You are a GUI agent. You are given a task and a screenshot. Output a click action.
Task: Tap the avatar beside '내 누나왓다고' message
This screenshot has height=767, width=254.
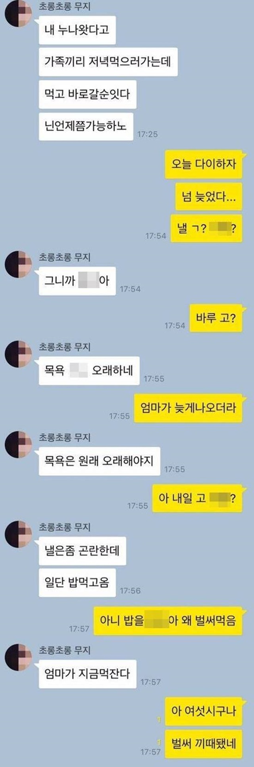18,15
